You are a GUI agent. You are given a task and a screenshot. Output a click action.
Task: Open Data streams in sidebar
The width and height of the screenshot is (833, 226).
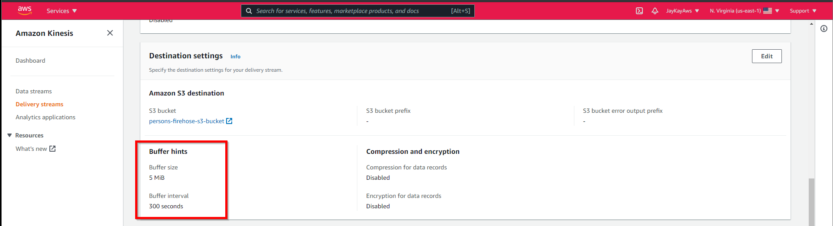[34, 91]
